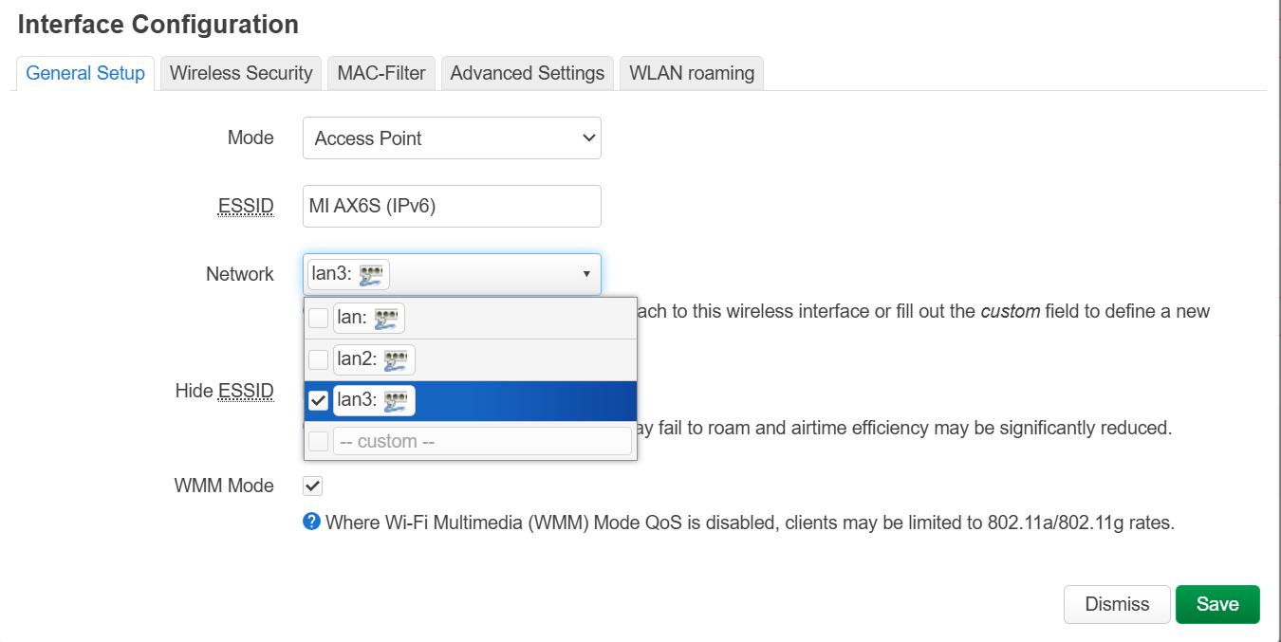
Task: Open the MAC-Filter tab
Action: (381, 73)
